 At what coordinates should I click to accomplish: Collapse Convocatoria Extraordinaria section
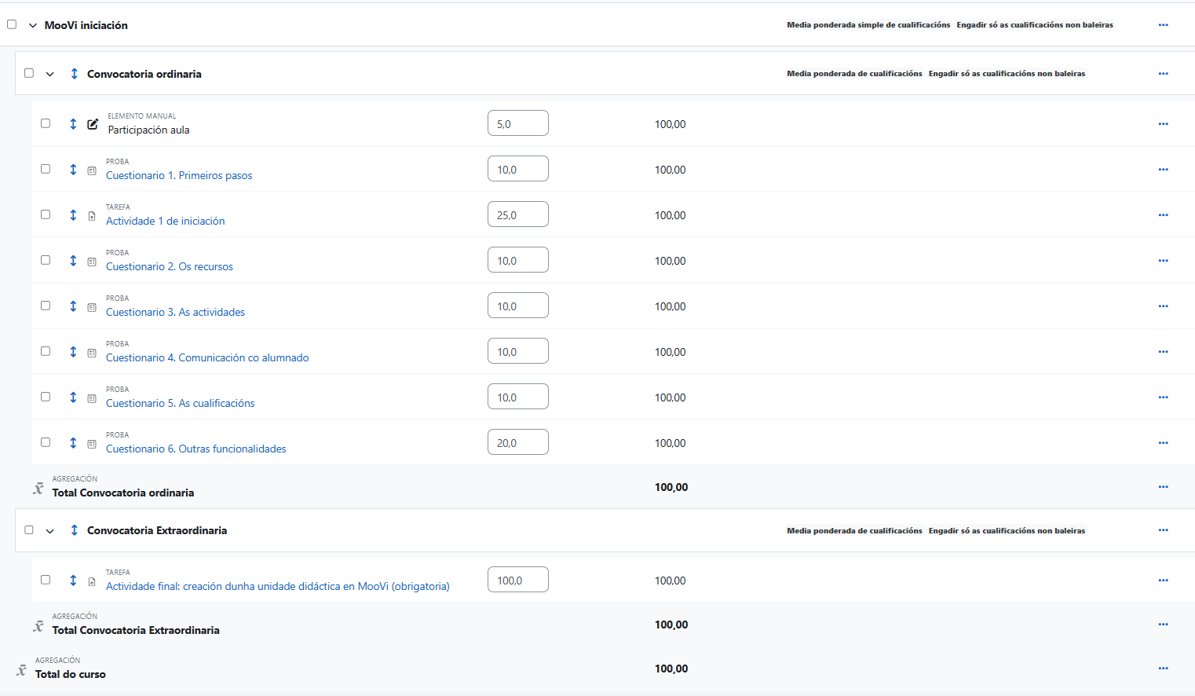(x=49, y=531)
